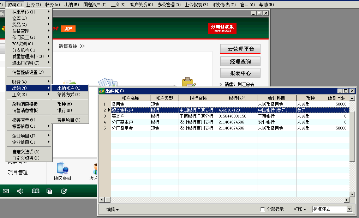
Task: Click the XP logo badge
Action: click(x=68, y=29)
